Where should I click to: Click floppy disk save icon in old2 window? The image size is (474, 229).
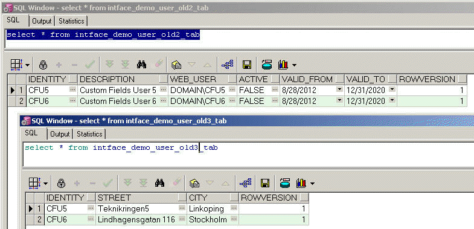tap(247, 65)
